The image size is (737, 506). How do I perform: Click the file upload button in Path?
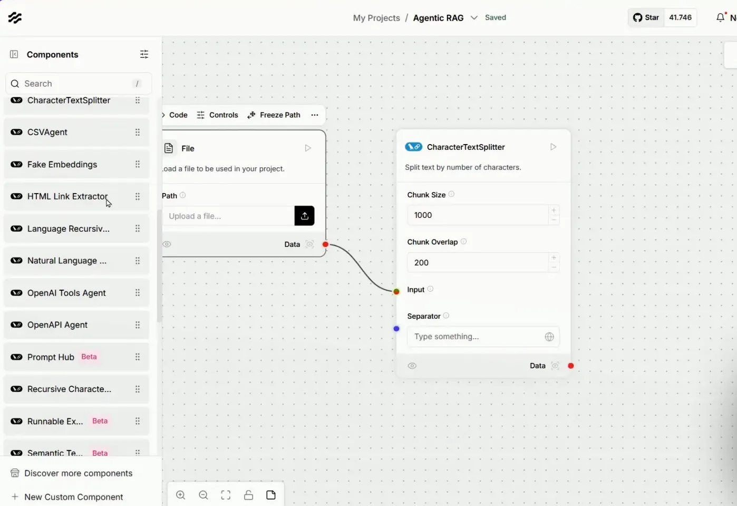click(x=304, y=216)
